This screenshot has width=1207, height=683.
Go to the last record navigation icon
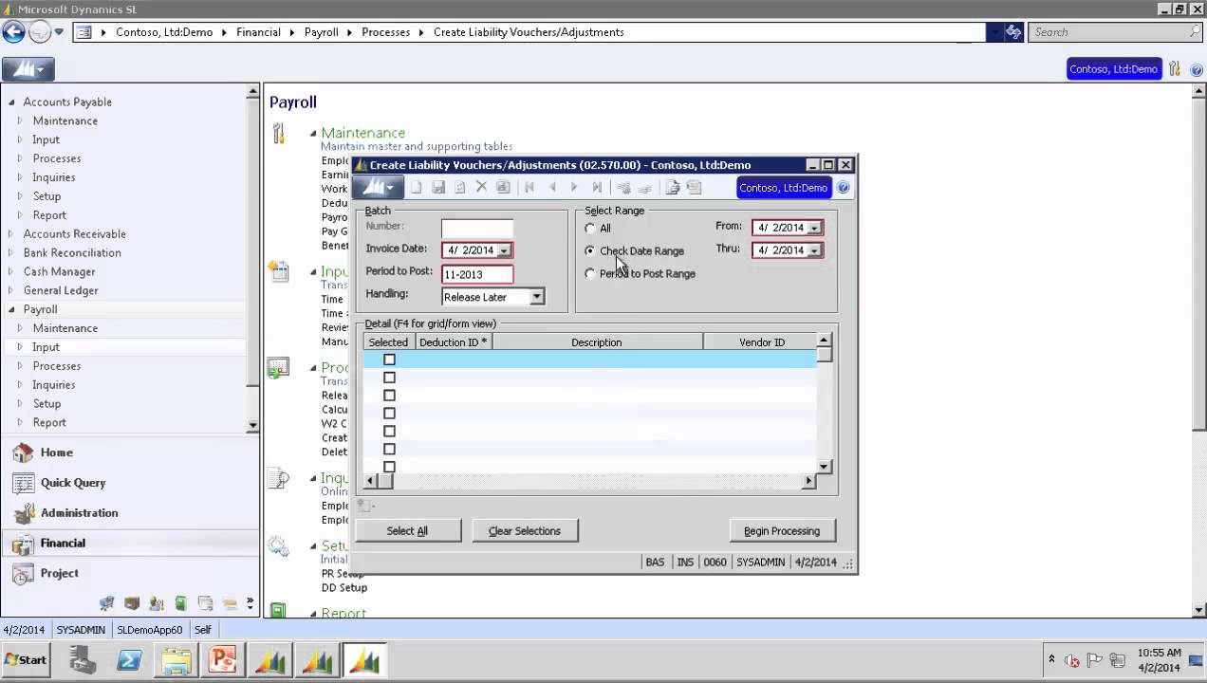pos(597,188)
